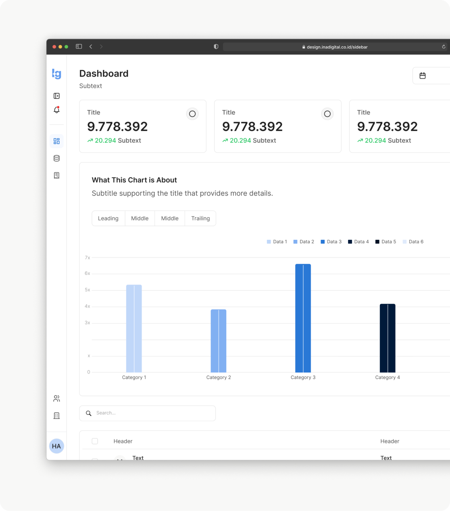The width and height of the screenshot is (450, 511).
Task: Toggle the browser sidebar panel button
Action: 79,47
